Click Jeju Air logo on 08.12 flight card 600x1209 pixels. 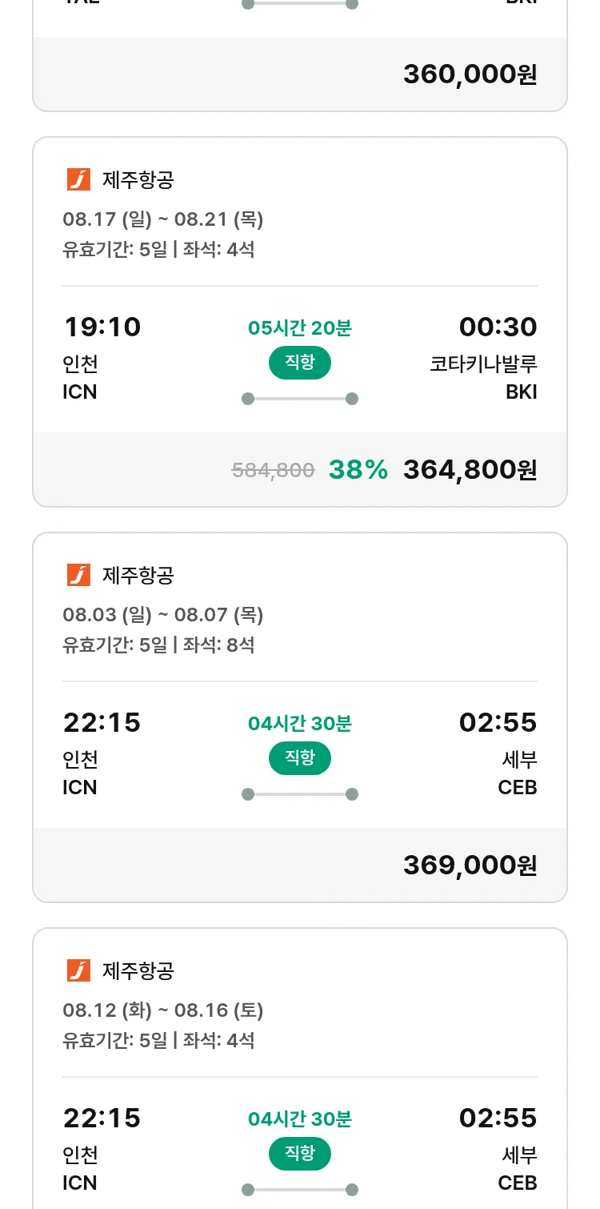(78, 971)
